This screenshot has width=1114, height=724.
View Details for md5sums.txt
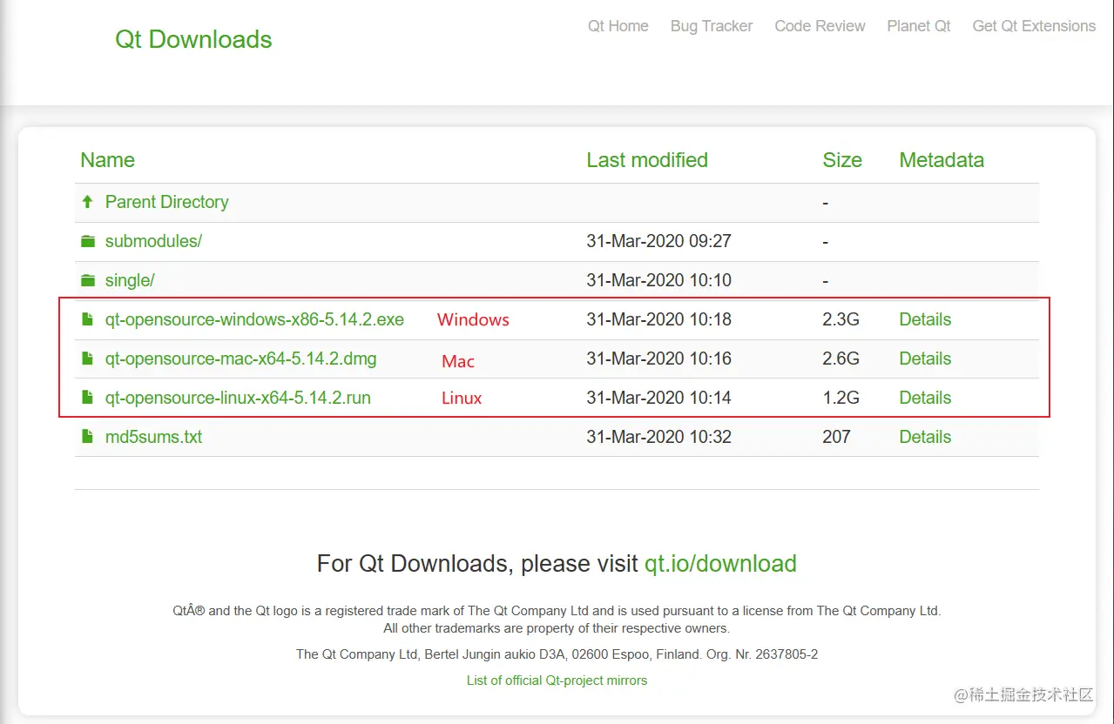(x=925, y=437)
